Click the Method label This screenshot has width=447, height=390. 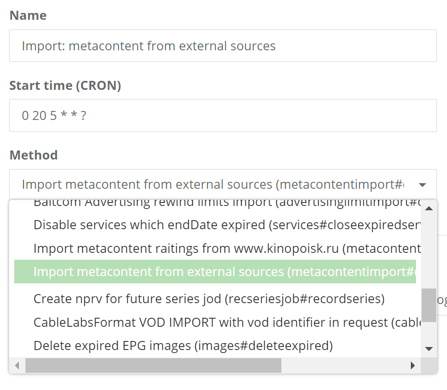34,155
